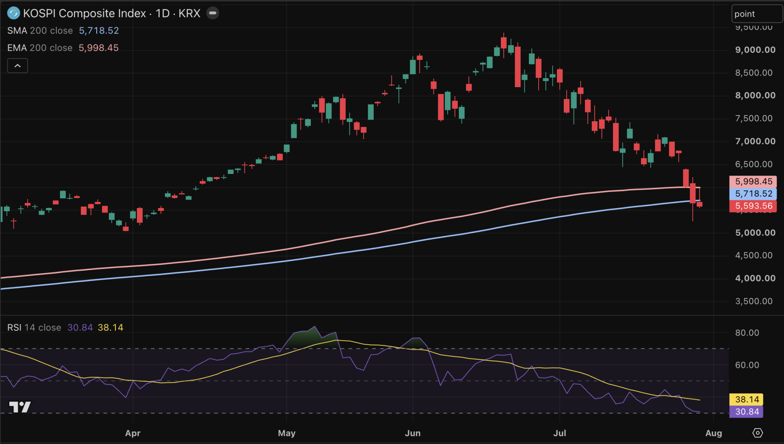The image size is (784, 444).
Task: Select the RSI 14 close indicator legend
Action: point(34,328)
